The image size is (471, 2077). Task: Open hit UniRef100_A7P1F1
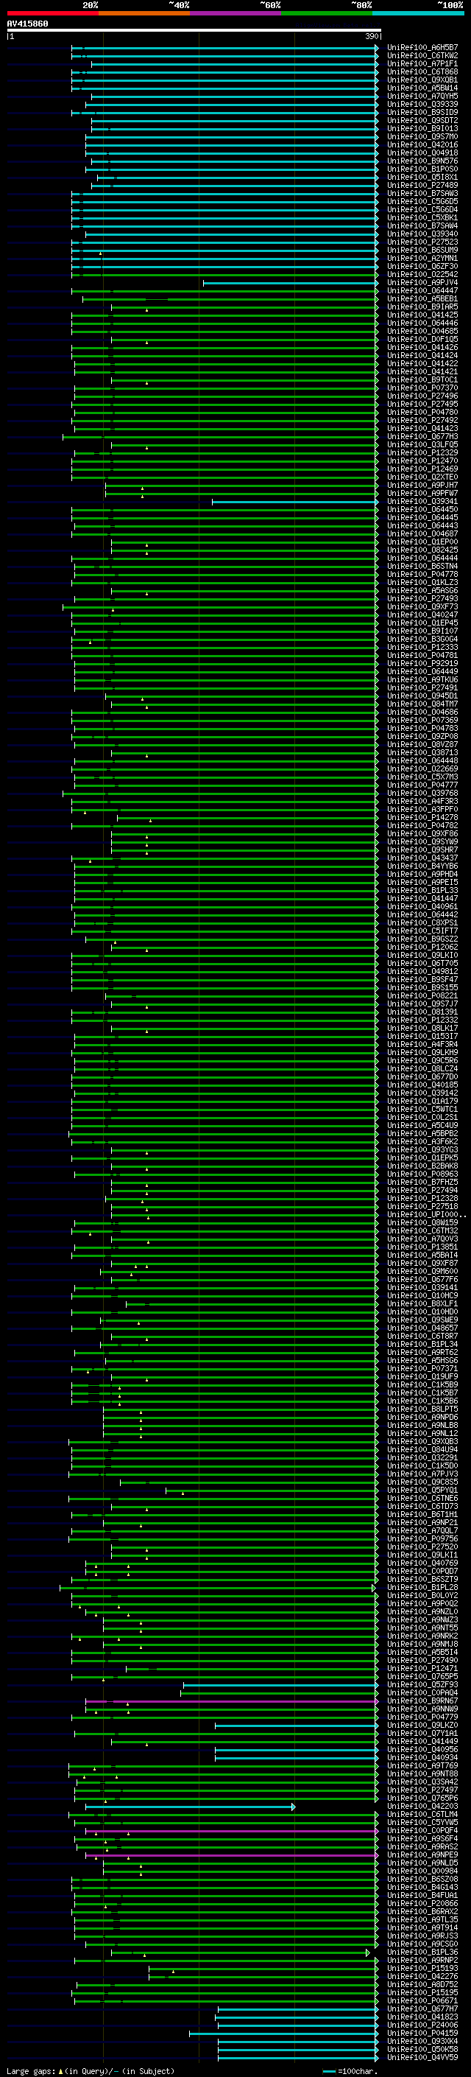tap(422, 63)
